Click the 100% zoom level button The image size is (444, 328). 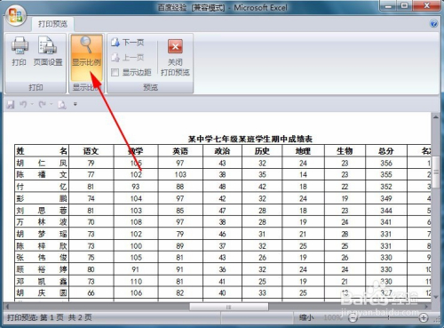coord(332,318)
